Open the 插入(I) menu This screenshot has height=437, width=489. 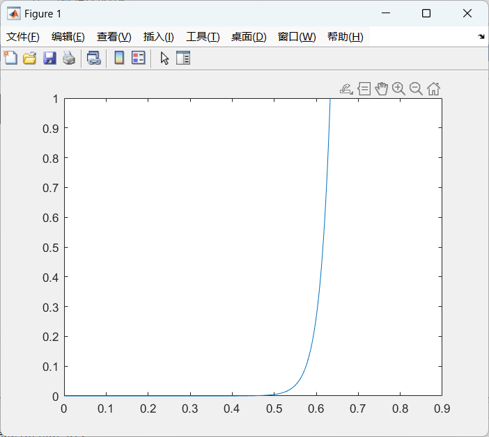tap(158, 37)
